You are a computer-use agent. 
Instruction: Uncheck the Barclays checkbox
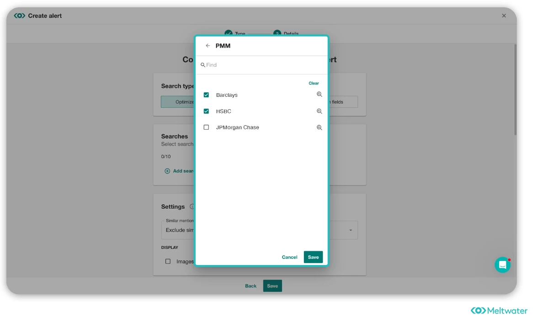coord(206,95)
